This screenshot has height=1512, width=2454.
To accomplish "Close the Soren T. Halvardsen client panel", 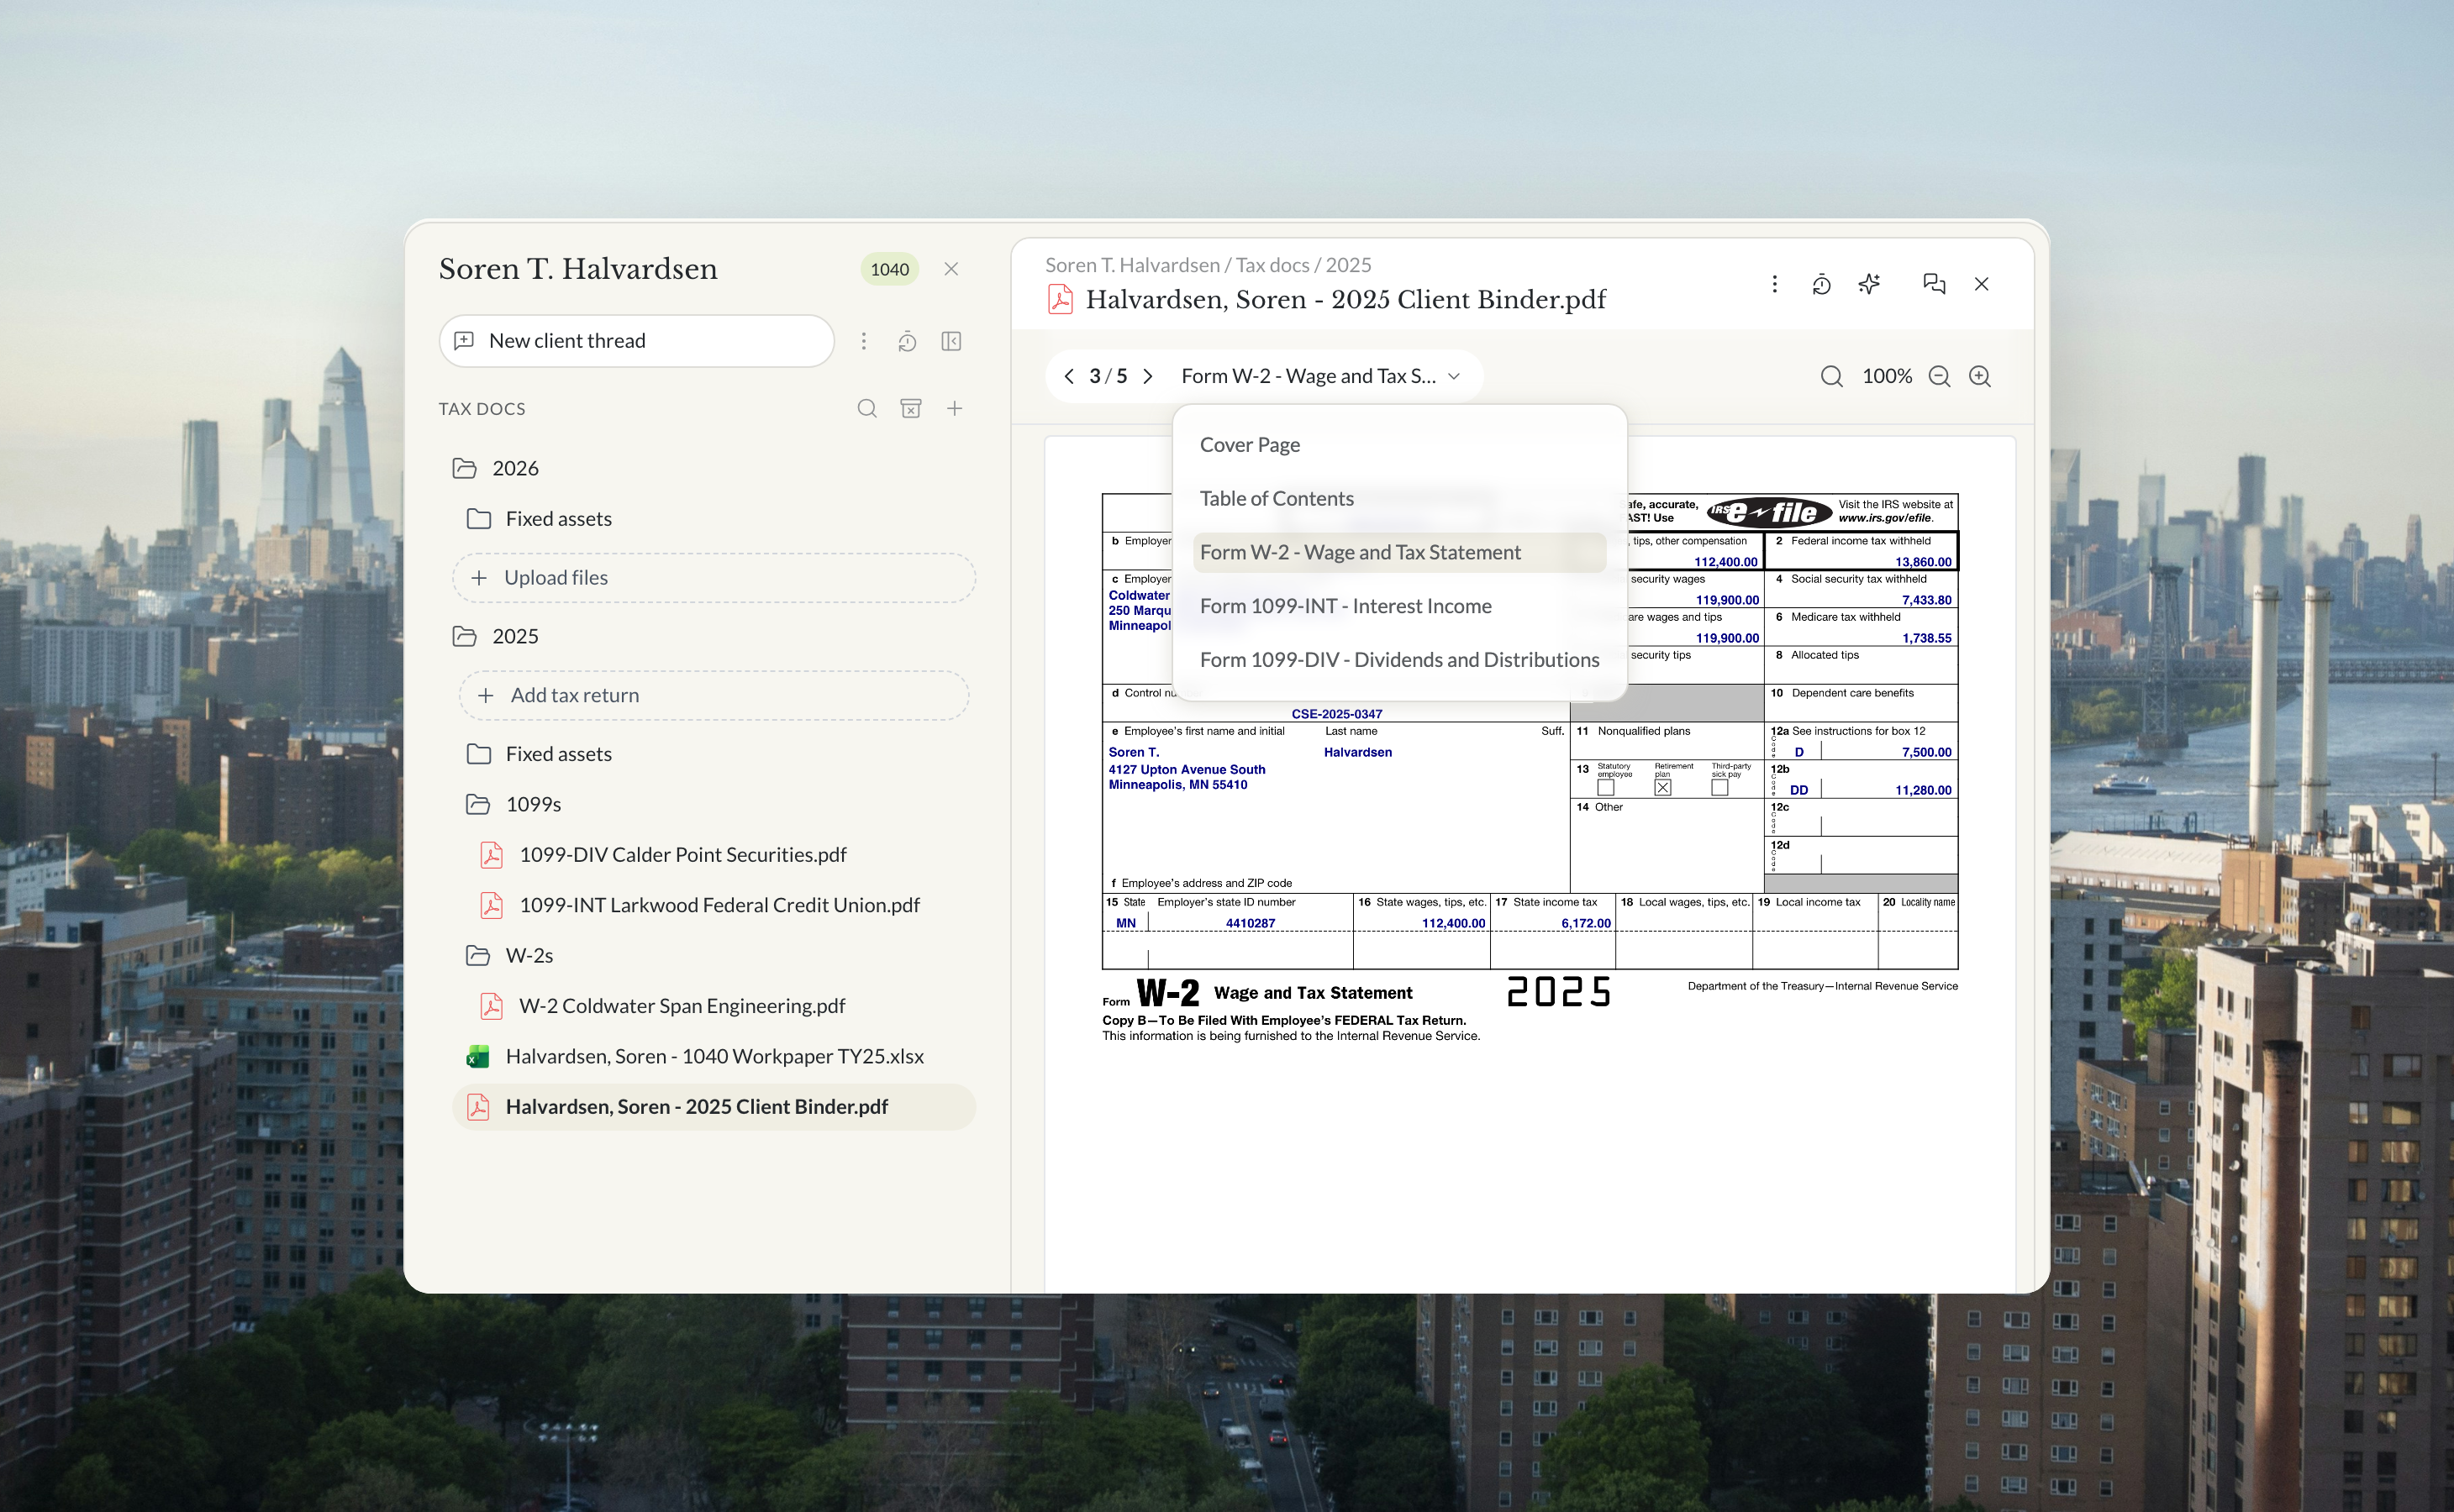I will (951, 269).
